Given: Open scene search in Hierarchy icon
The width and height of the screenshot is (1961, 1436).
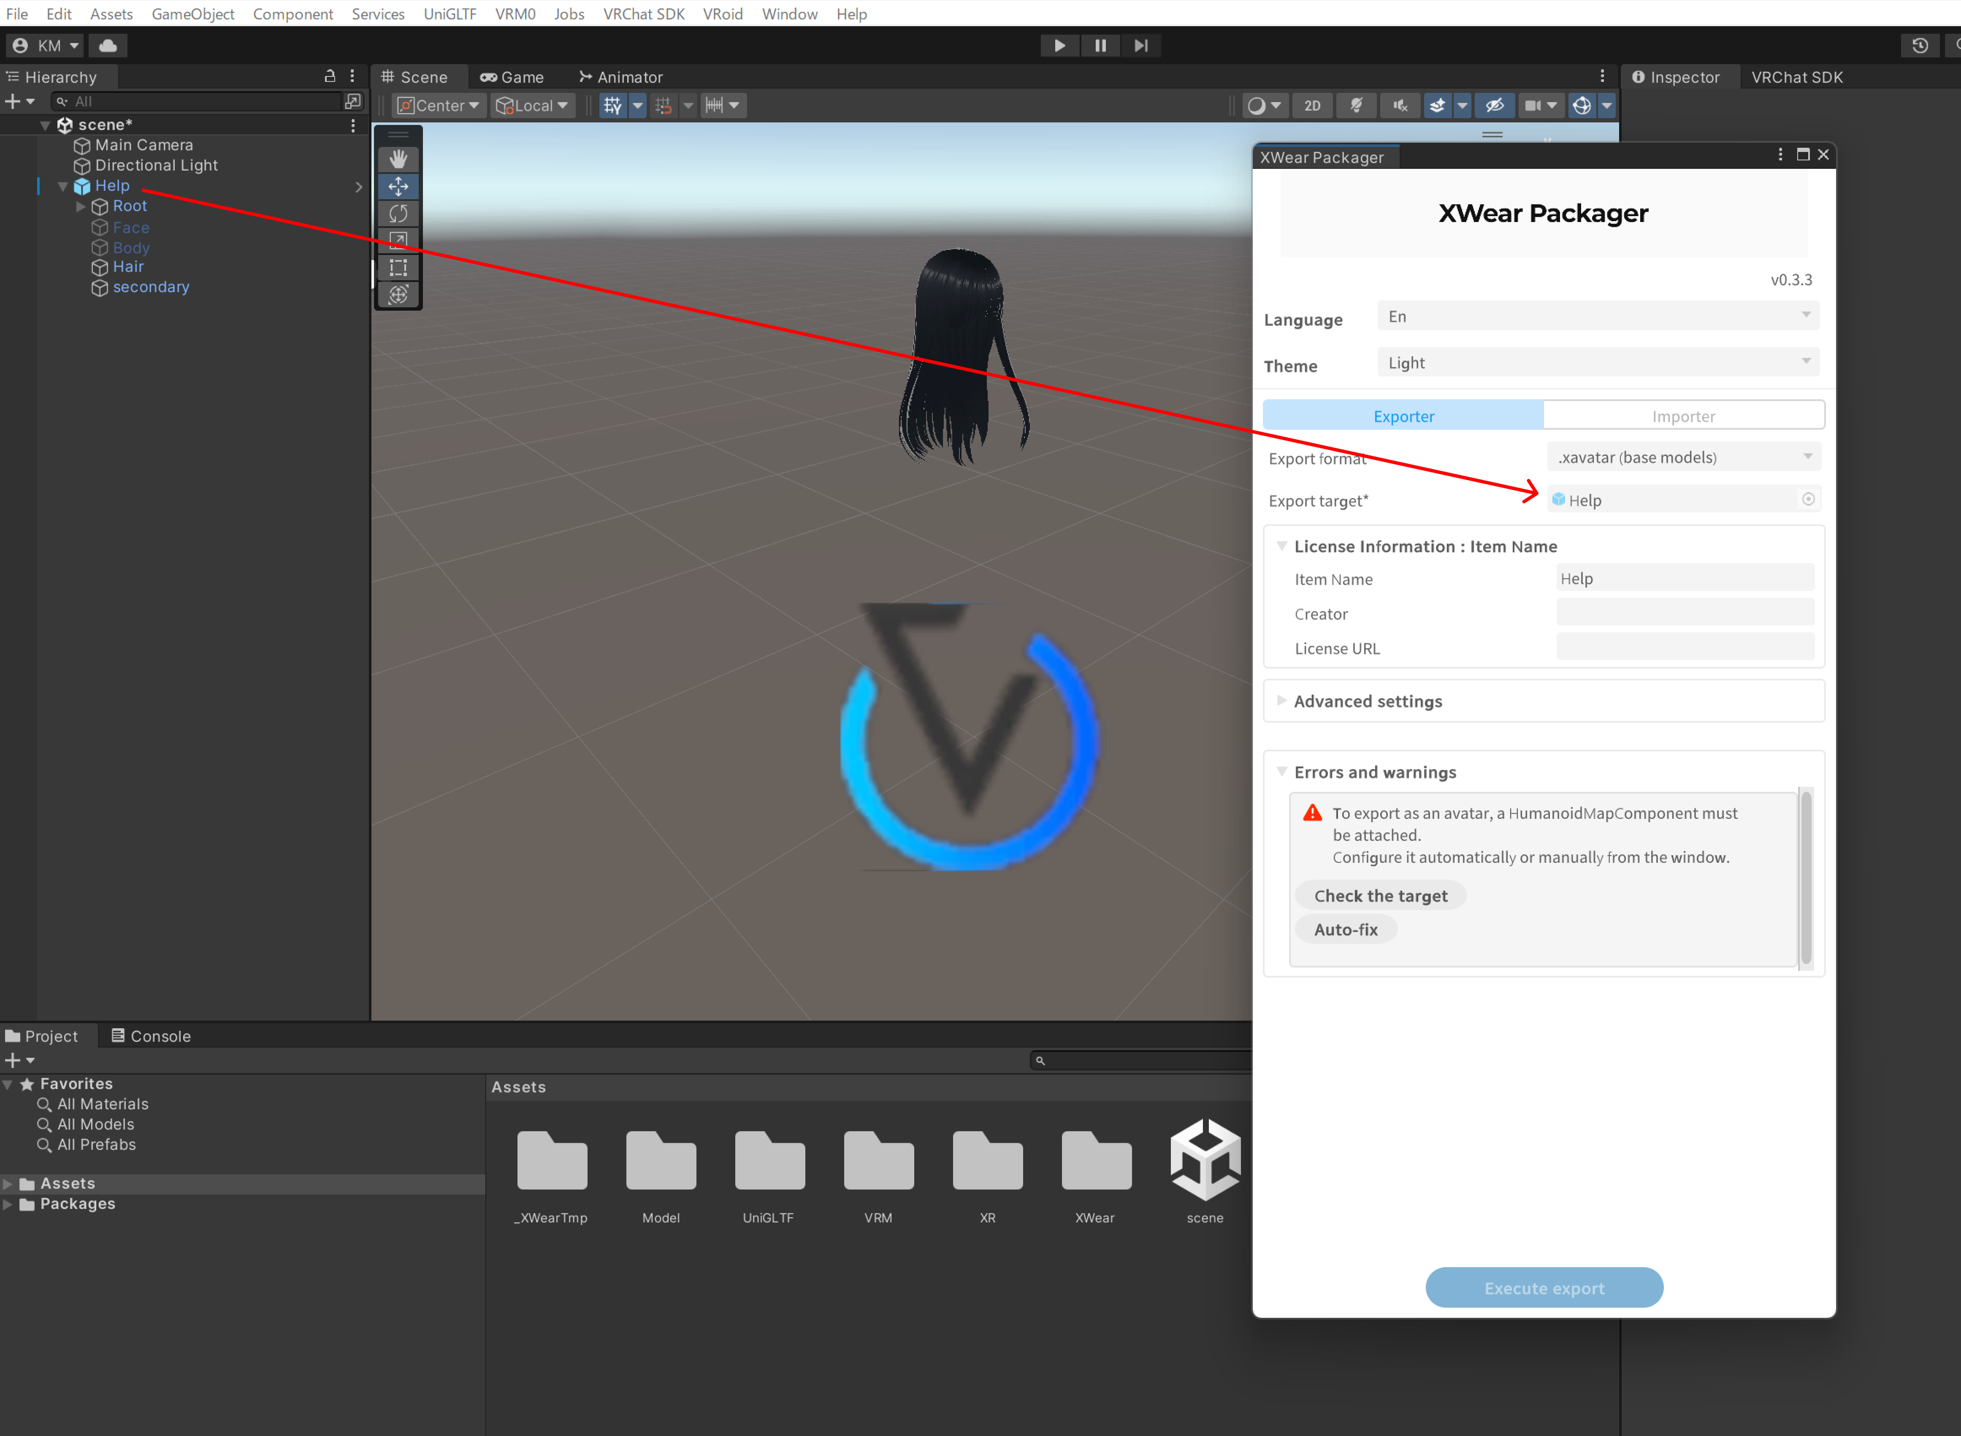Looking at the screenshot, I should (x=352, y=102).
